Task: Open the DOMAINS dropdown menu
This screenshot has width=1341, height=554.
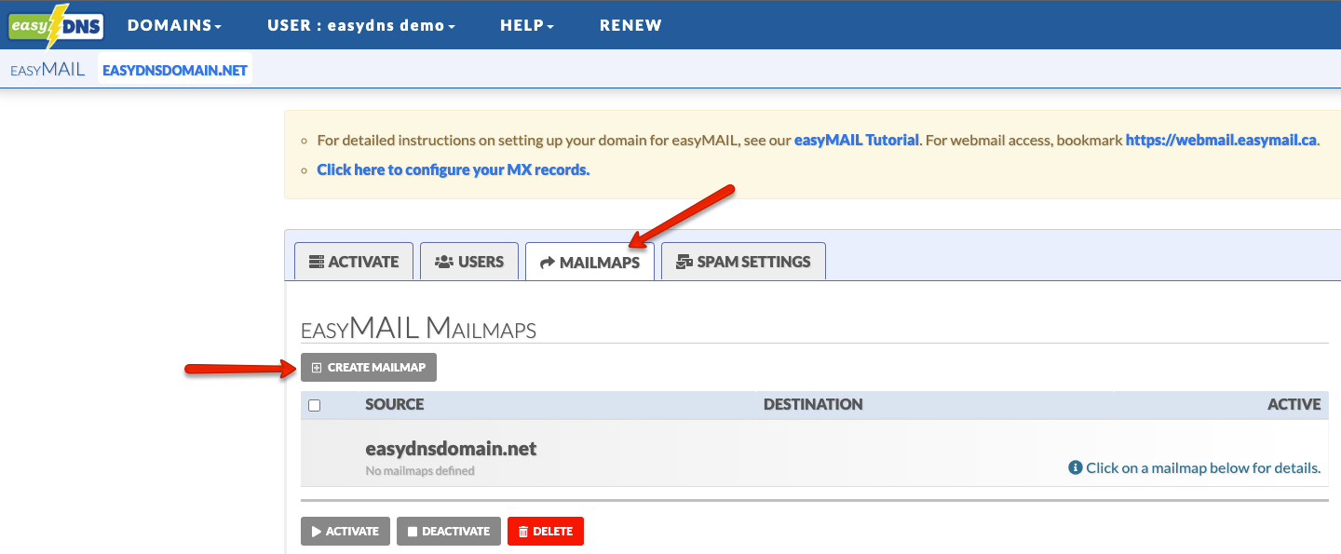Action: (x=174, y=25)
